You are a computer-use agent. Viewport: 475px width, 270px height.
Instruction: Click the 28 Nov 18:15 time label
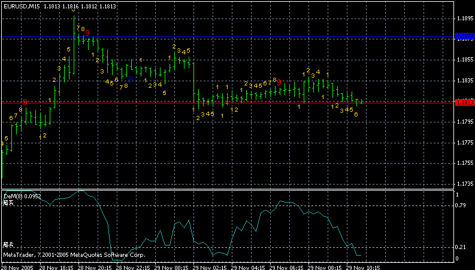(x=56, y=267)
